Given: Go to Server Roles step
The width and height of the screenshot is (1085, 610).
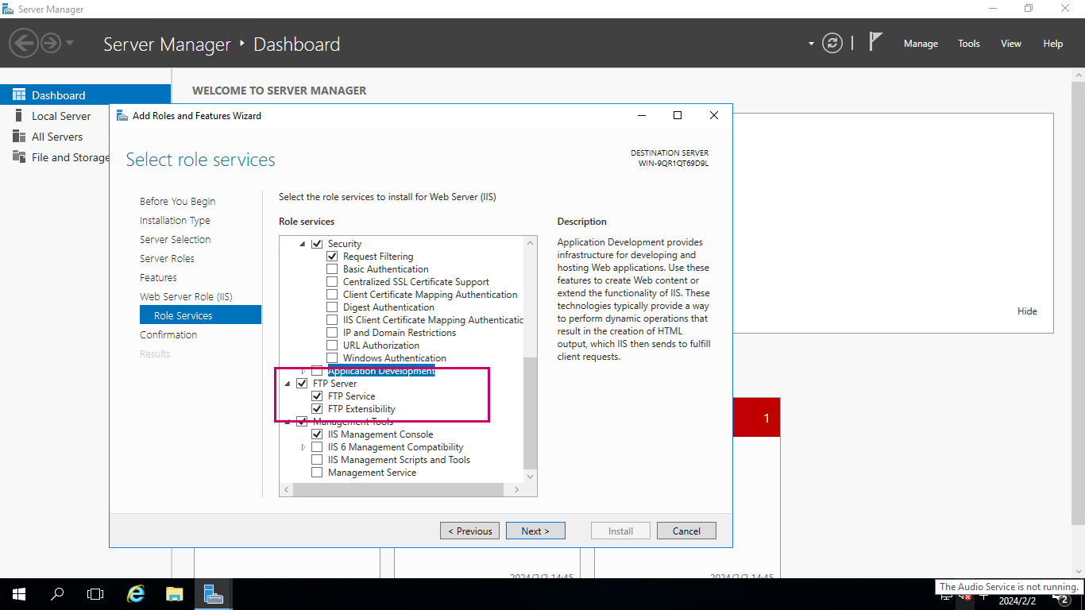Looking at the screenshot, I should [x=167, y=258].
